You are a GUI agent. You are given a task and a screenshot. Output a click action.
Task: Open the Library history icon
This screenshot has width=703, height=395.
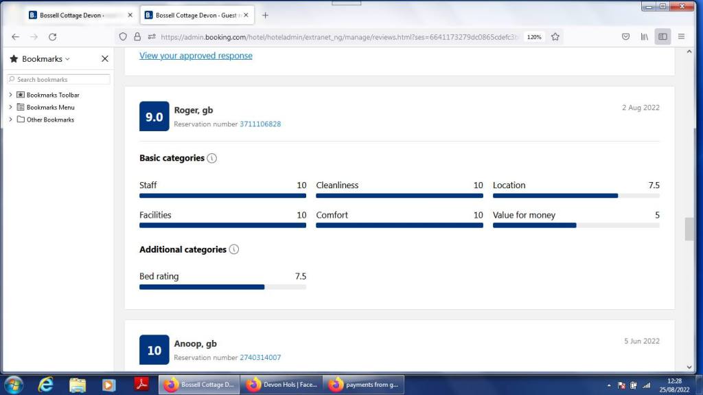coord(644,37)
